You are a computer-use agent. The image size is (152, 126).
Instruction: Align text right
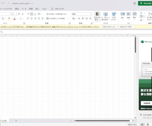pyautogui.click(x=35, y=19)
